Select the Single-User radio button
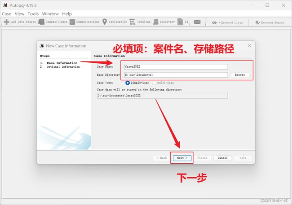The image size is (292, 205). point(128,83)
